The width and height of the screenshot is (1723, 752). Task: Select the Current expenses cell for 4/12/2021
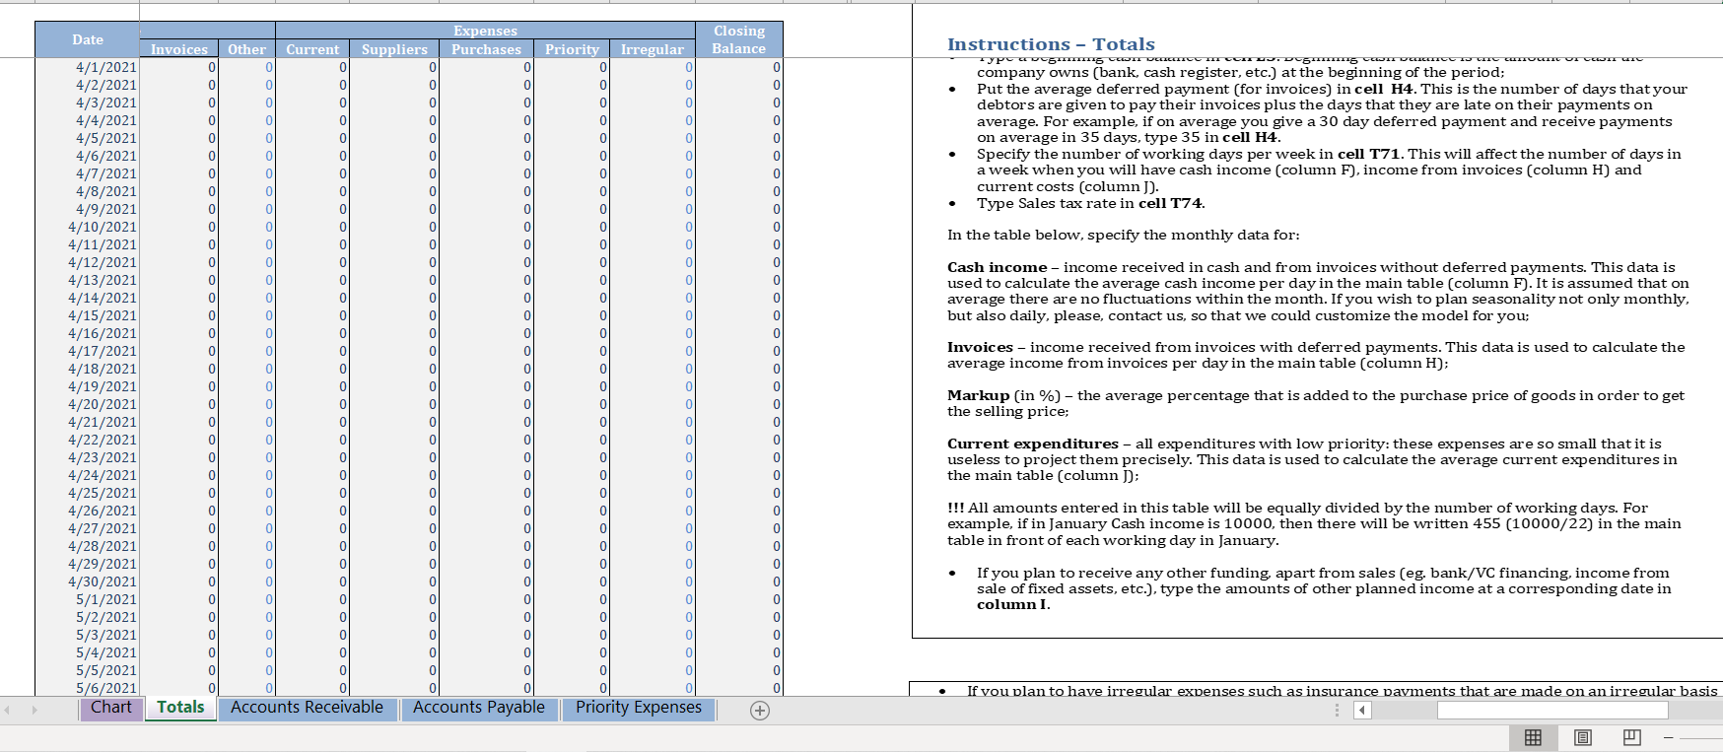pos(312,262)
